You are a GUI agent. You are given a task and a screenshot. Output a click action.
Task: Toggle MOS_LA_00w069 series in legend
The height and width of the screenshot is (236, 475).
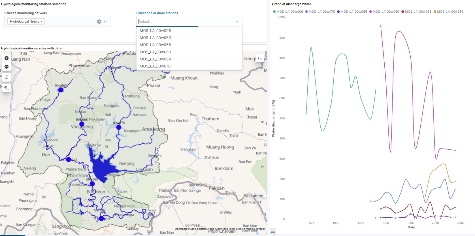tap(386, 12)
